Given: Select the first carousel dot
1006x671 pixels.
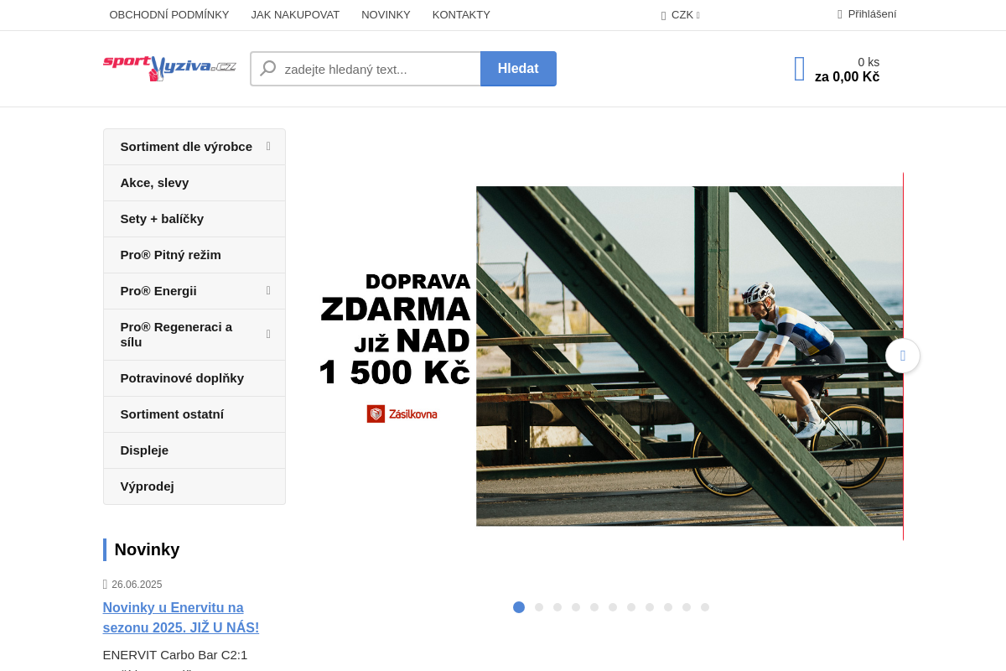Looking at the screenshot, I should [519, 607].
